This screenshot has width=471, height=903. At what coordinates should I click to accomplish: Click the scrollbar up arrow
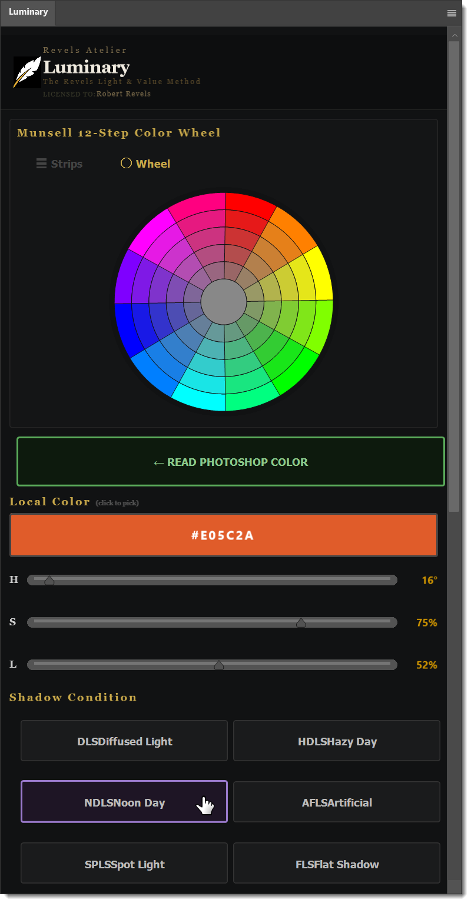453,35
